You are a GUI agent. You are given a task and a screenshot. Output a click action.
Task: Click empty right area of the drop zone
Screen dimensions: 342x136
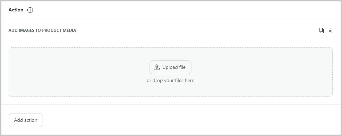click(x=273, y=72)
